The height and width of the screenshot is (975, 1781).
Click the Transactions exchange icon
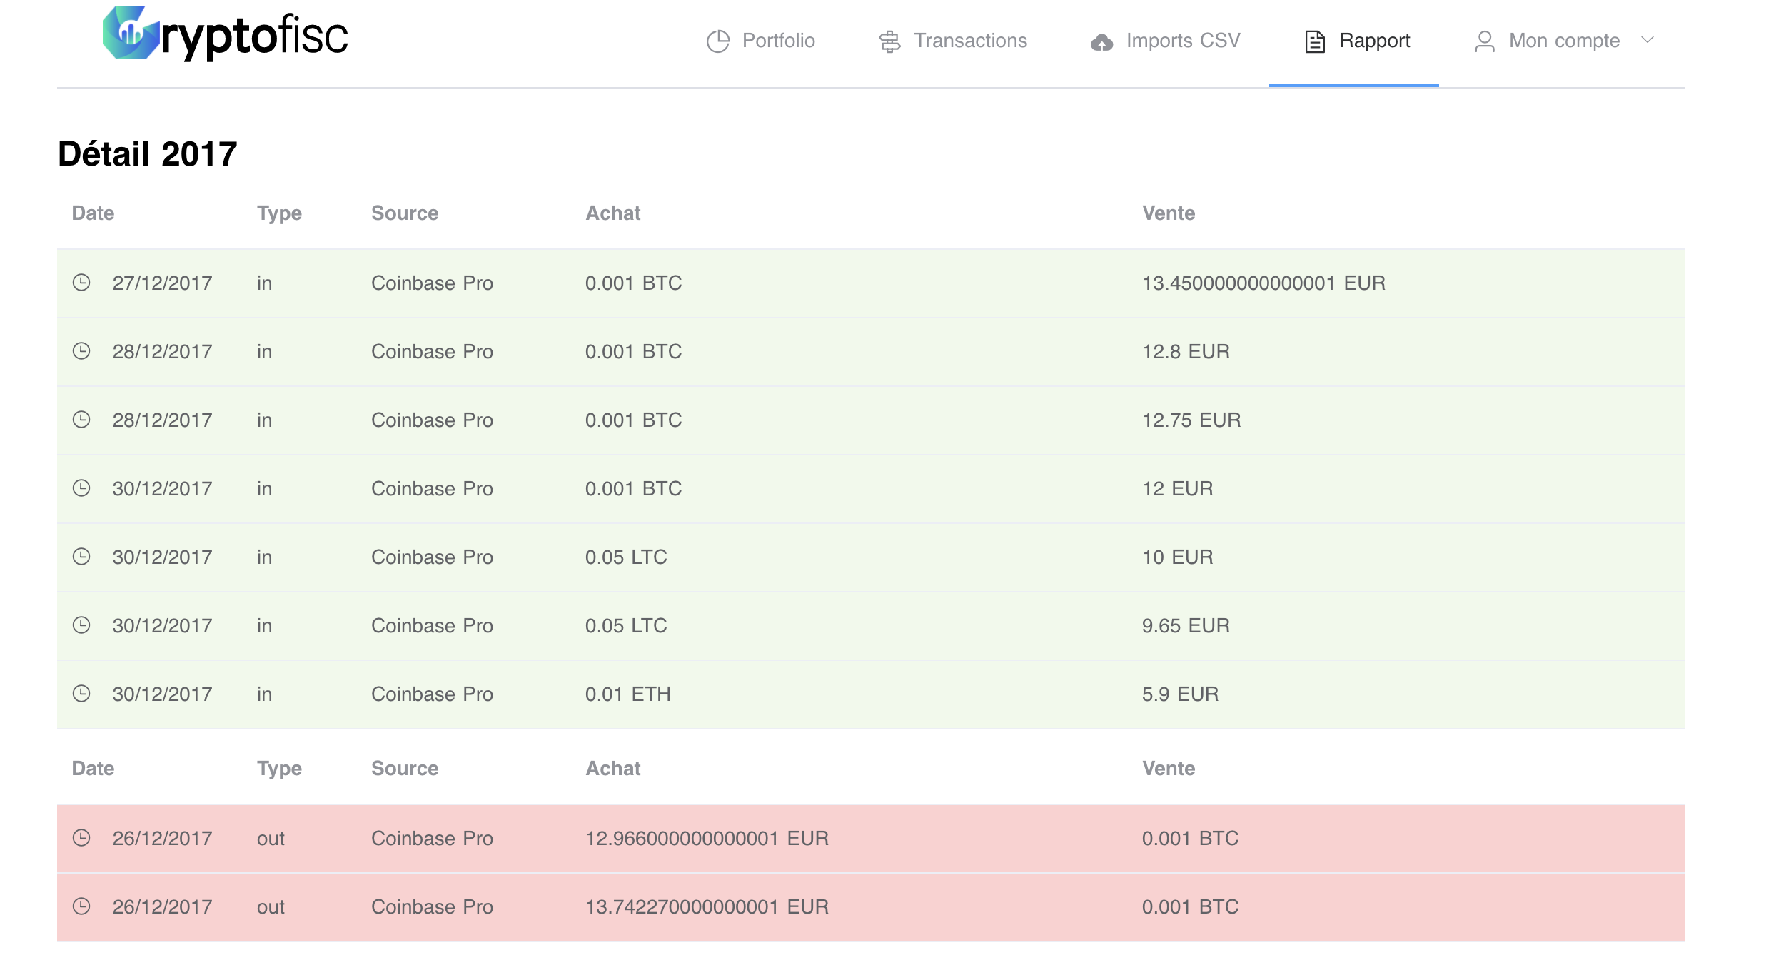coord(889,41)
